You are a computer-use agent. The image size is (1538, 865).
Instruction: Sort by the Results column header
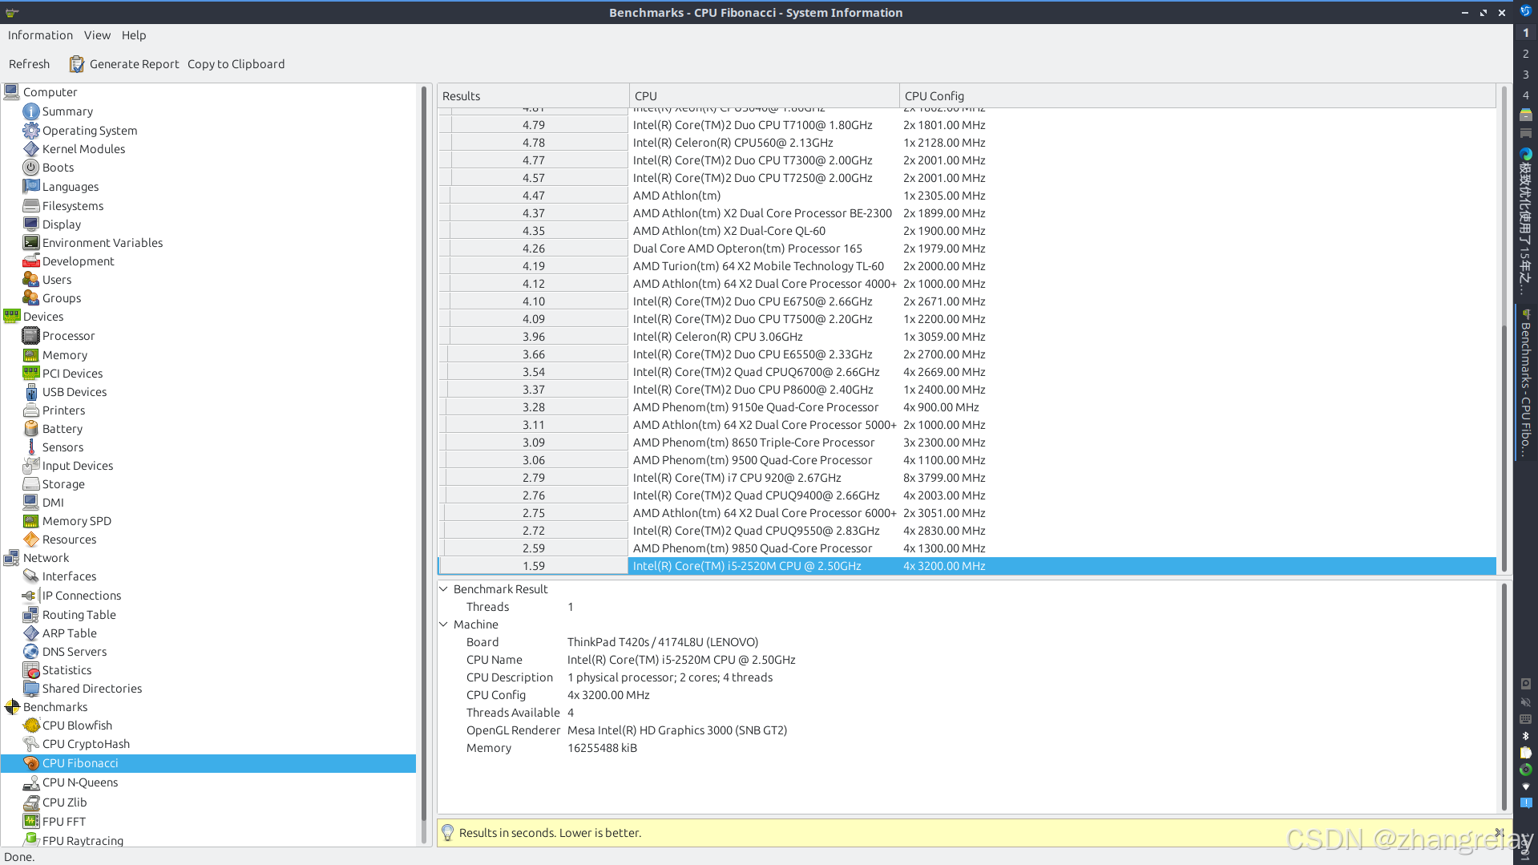(533, 96)
